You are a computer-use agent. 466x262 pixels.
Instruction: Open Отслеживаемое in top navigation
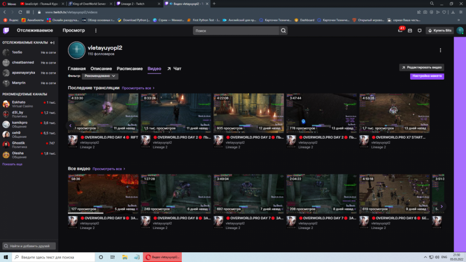click(x=35, y=30)
